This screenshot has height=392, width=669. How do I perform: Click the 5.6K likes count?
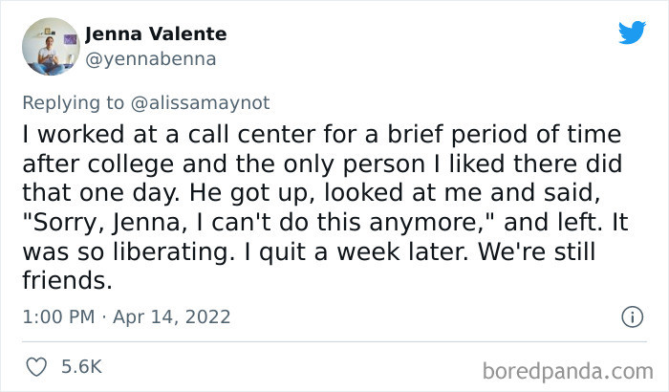click(82, 366)
